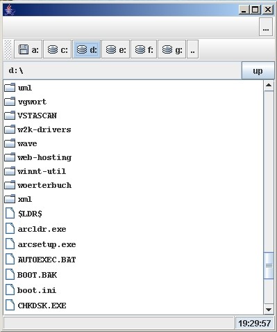Select the uml folder name

pyautogui.click(x=25, y=88)
